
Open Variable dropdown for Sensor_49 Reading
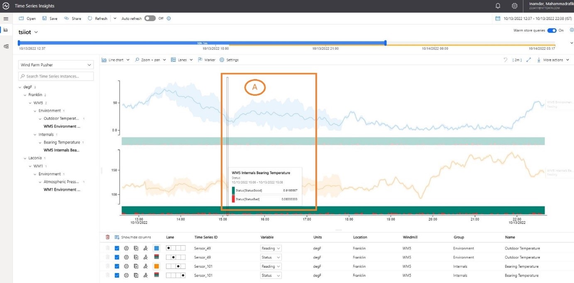click(x=271, y=248)
